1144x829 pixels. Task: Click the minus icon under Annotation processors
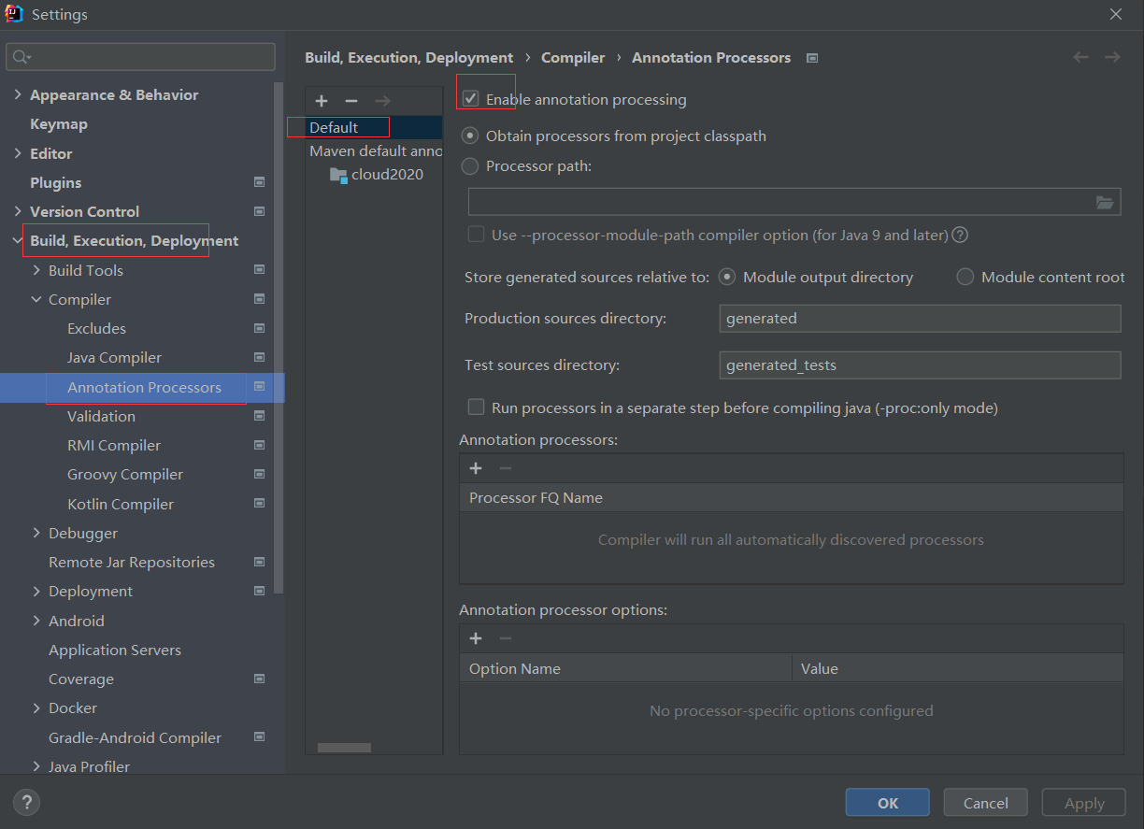point(506,468)
